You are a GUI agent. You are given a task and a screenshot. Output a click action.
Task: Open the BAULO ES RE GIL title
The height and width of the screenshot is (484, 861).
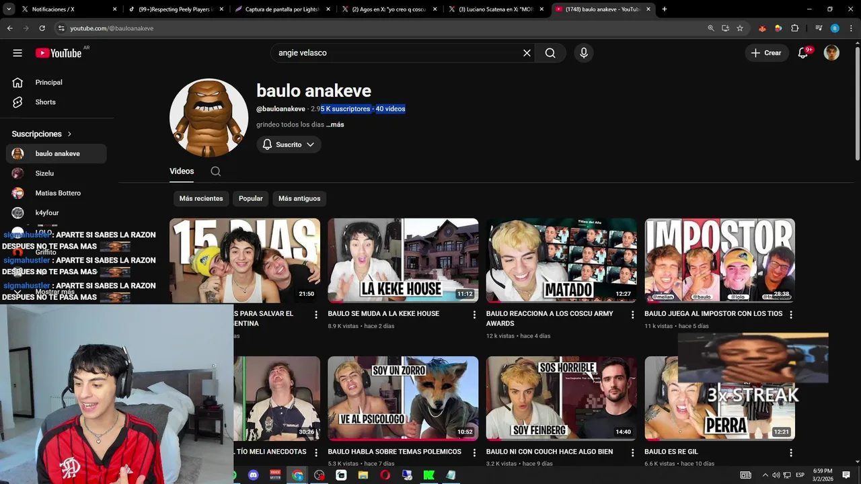pyautogui.click(x=671, y=452)
